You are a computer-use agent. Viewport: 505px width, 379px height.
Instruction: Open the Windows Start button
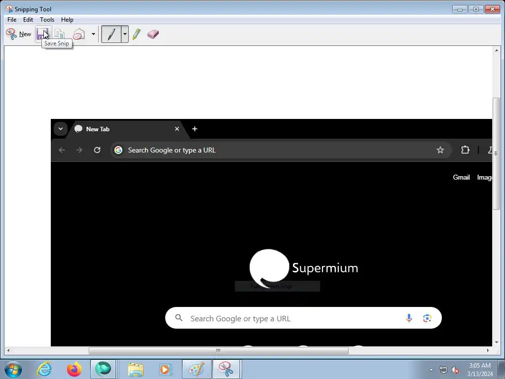[x=13, y=369]
